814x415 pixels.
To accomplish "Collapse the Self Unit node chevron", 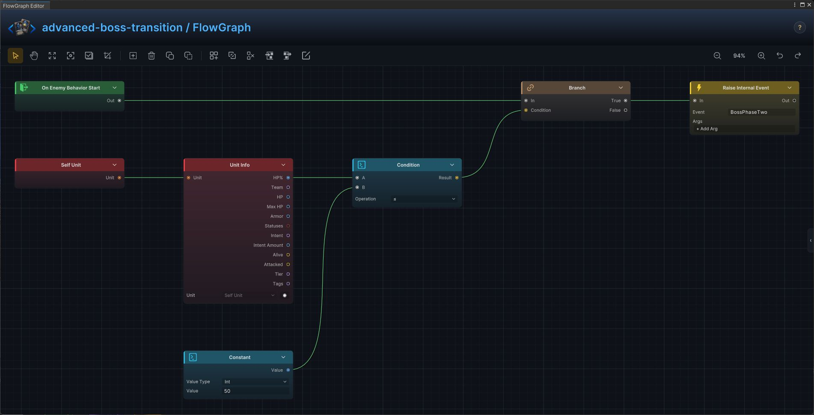I will click(x=115, y=165).
